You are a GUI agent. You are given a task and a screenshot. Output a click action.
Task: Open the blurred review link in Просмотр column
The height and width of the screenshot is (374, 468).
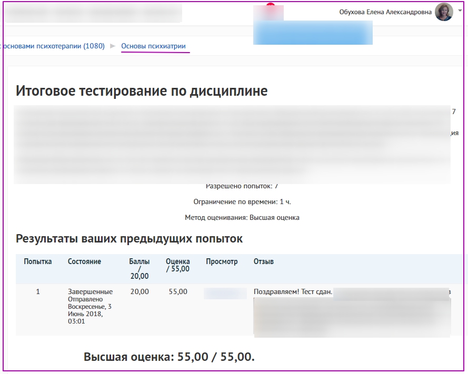(x=225, y=293)
